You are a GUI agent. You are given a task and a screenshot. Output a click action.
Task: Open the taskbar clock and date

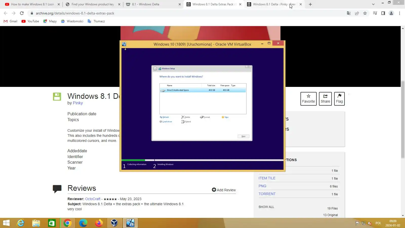coord(393,223)
